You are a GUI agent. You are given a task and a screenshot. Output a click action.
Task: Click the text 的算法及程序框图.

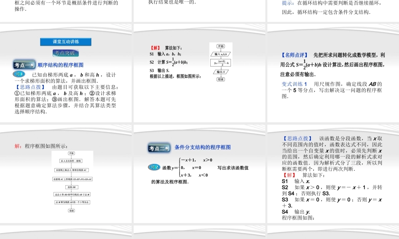click(x=170, y=182)
